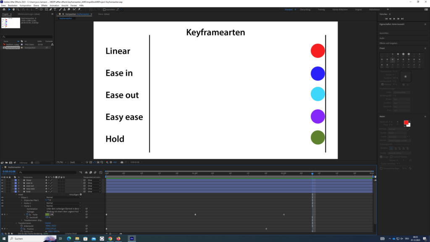Open the zoom level (75,7%) dropdown

coord(61,162)
